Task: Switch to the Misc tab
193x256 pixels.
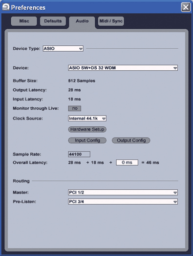Action: point(24,21)
